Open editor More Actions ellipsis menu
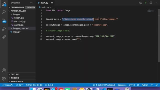 point(156,3)
